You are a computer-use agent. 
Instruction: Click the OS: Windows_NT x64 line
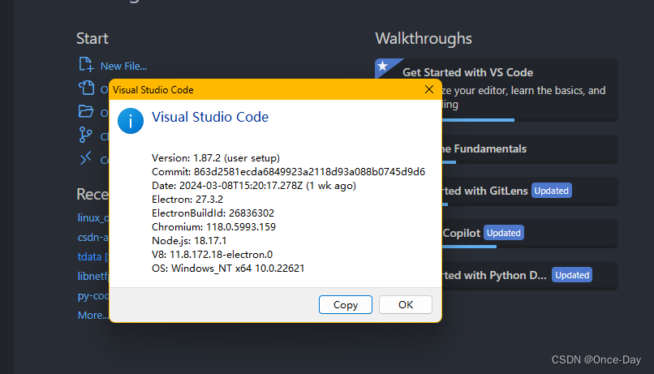228,268
